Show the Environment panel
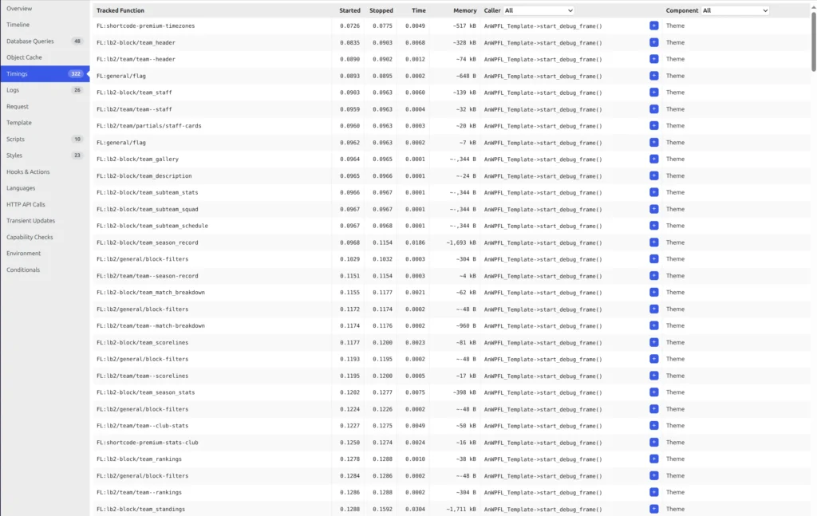817x516 pixels. tap(45, 253)
